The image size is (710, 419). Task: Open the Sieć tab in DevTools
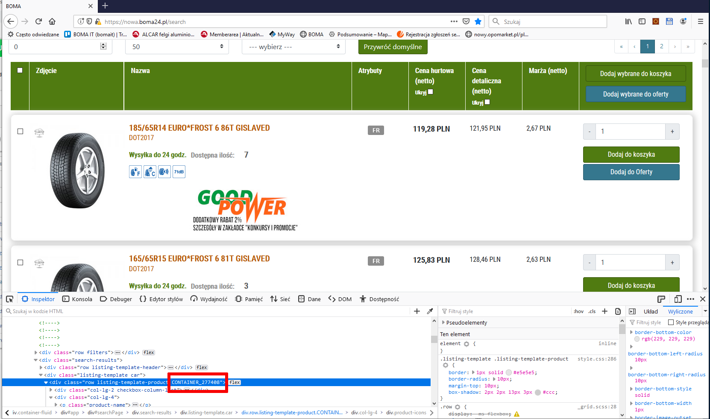tap(280, 299)
